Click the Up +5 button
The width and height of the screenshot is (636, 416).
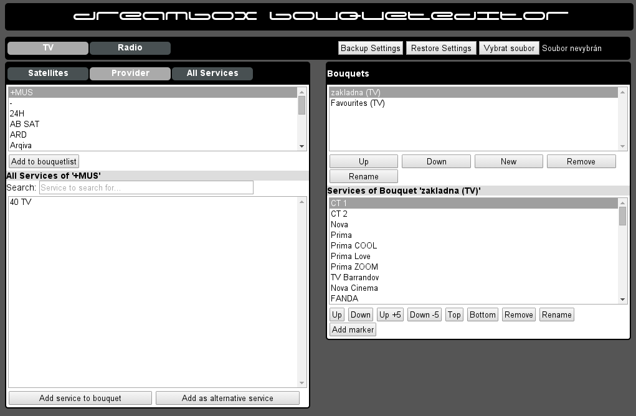pos(390,314)
